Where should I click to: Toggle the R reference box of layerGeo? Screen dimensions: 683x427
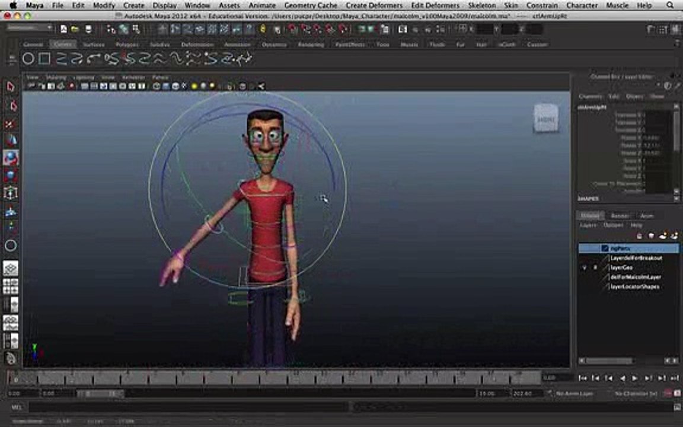595,267
